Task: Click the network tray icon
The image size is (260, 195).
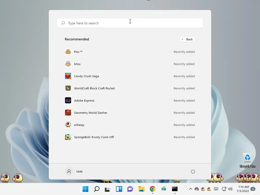Action: coord(224,189)
